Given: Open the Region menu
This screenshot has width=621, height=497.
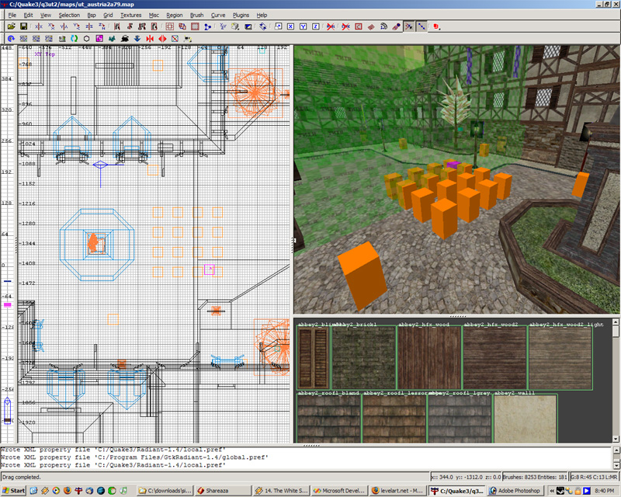Looking at the screenshot, I should (x=174, y=15).
